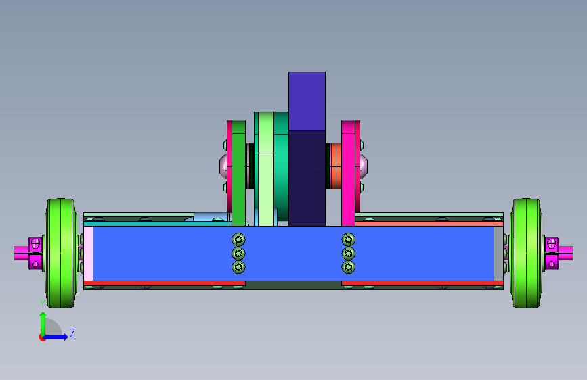587x380 pixels.
Task: Click the red origin dot of axis triad
Action: pos(42,337)
